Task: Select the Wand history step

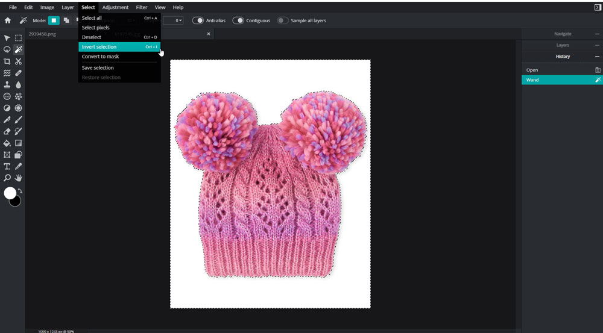Action: point(561,80)
